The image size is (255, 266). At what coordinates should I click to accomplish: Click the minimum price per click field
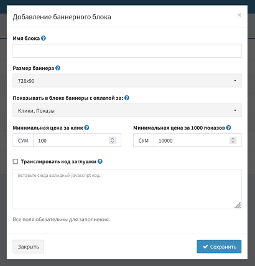click(77, 140)
